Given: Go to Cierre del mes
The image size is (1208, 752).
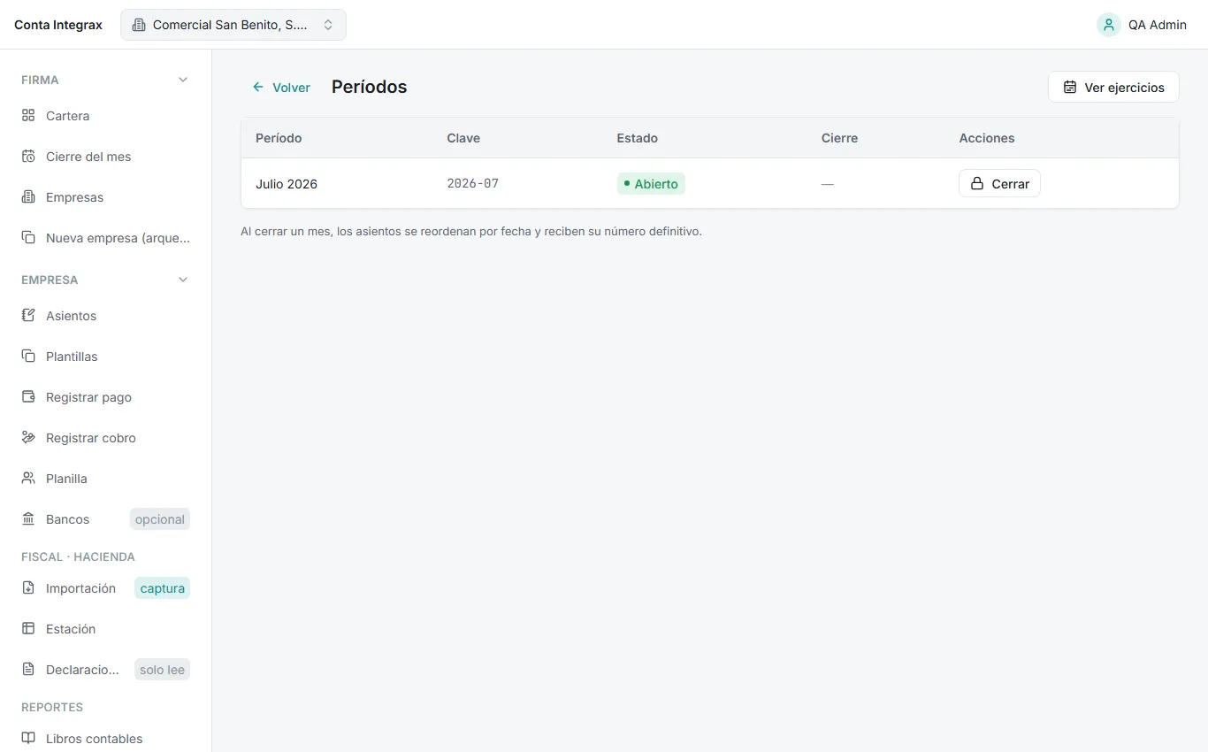Looking at the screenshot, I should coord(105,157).
